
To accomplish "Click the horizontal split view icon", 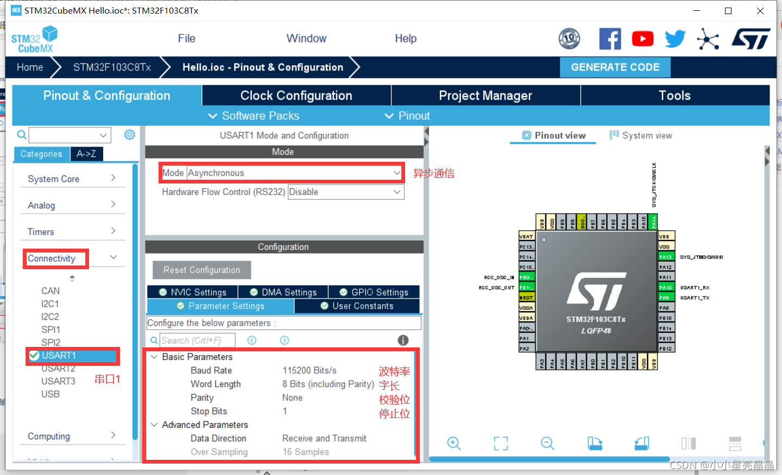I will tap(735, 444).
